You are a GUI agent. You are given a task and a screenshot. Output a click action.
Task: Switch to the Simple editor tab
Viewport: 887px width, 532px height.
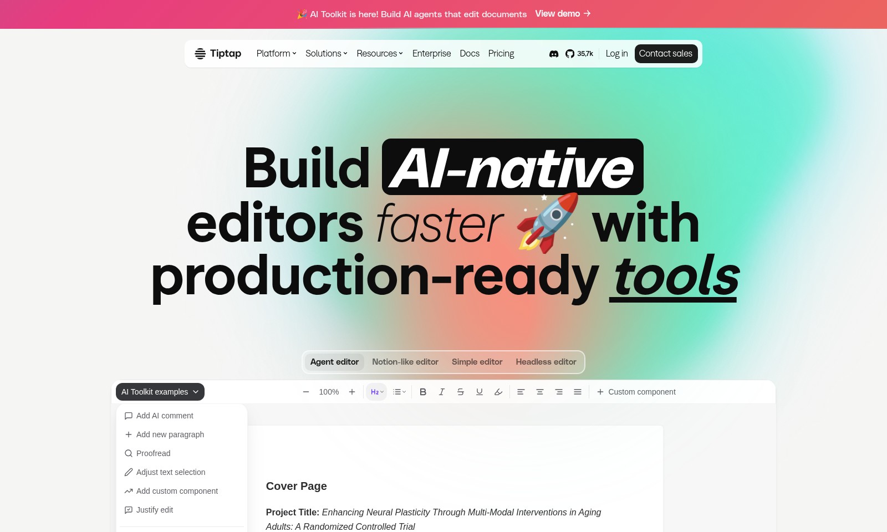coord(477,362)
